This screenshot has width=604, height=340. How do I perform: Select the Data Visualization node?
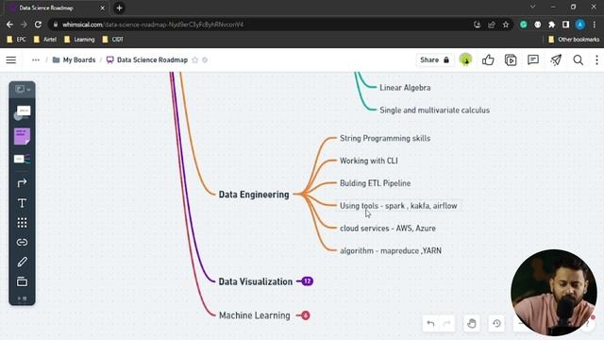(256, 281)
